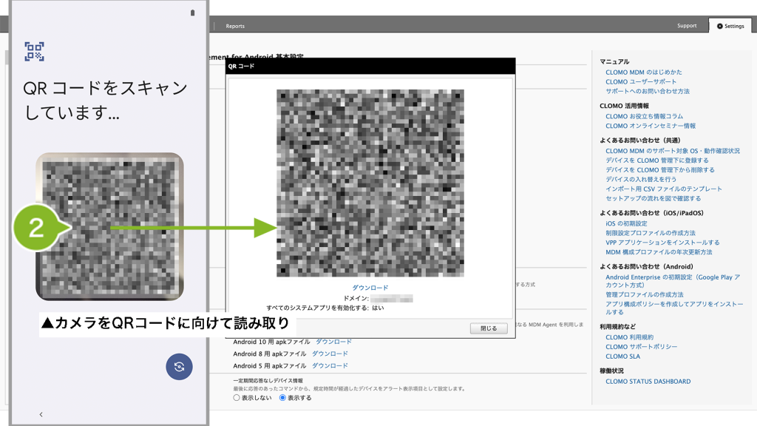Viewport: 757px width, 426px height.
Task: Open デバイスを CLOMO 管理下に登録する link
Action: tap(657, 160)
